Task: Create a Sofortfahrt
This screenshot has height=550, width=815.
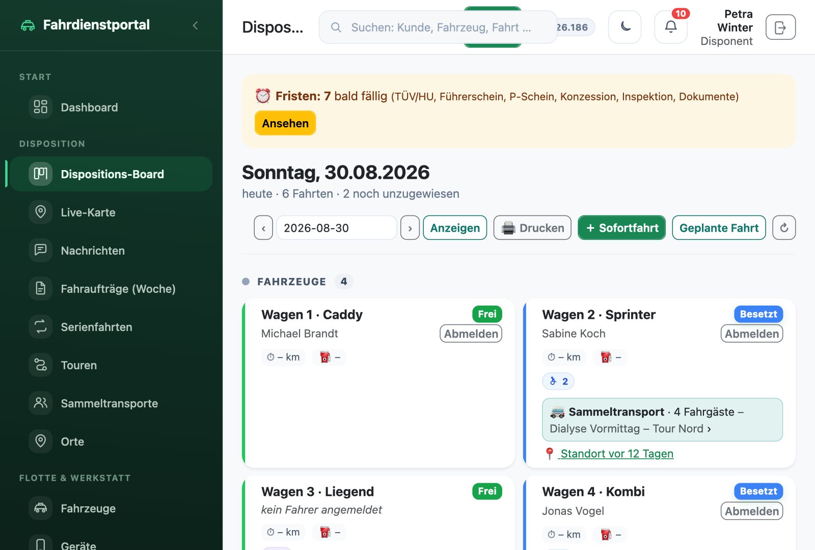Action: point(621,228)
